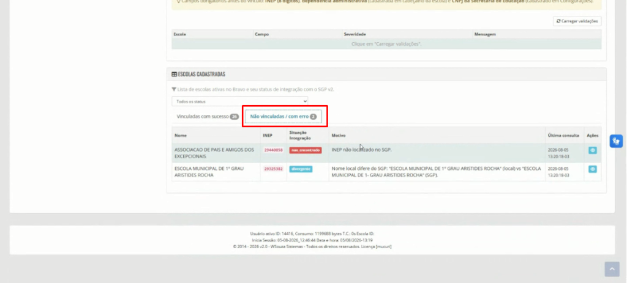Click the divergente status badge
The image size is (627, 283).
click(301, 169)
